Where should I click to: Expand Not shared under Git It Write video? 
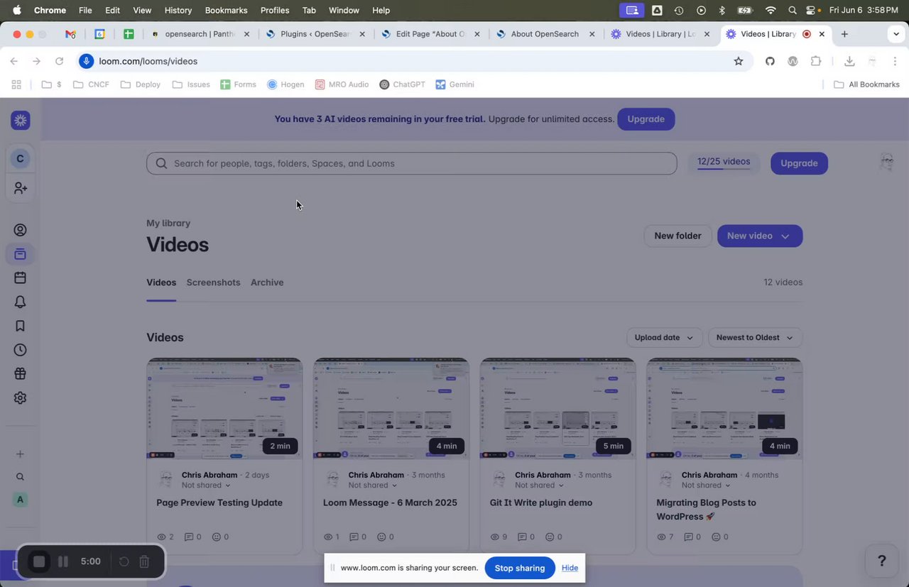pos(540,485)
